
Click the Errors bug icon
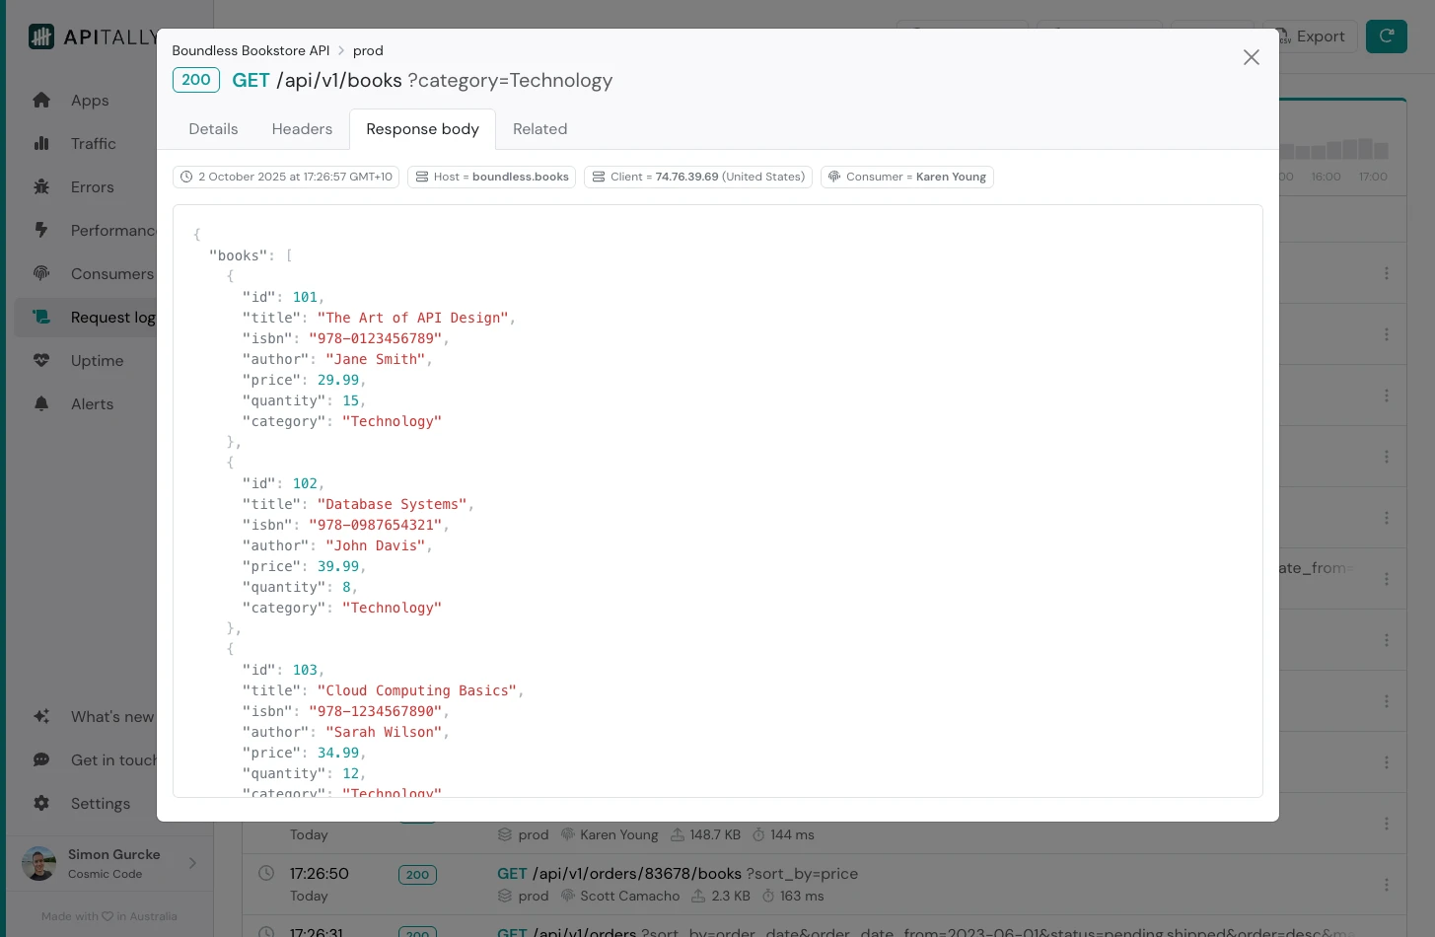(41, 186)
